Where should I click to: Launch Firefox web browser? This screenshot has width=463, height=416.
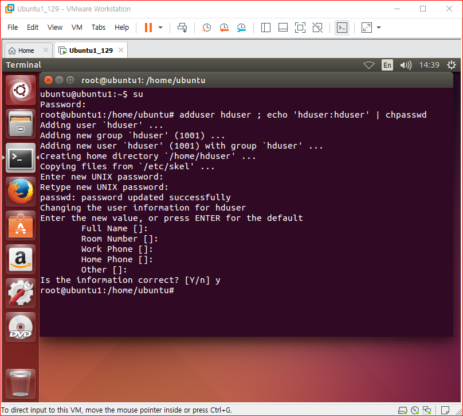21,192
